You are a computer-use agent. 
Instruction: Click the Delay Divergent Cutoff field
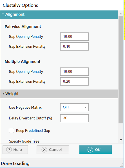tap(74, 118)
